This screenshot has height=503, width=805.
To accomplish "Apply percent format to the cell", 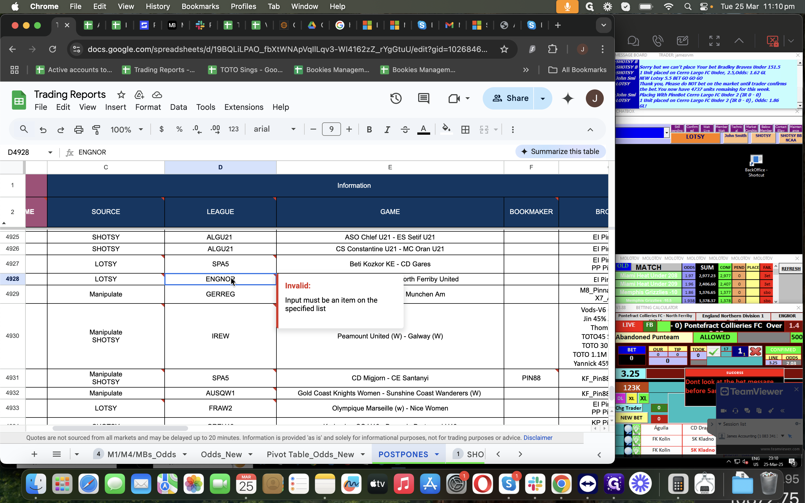I will coord(179,129).
